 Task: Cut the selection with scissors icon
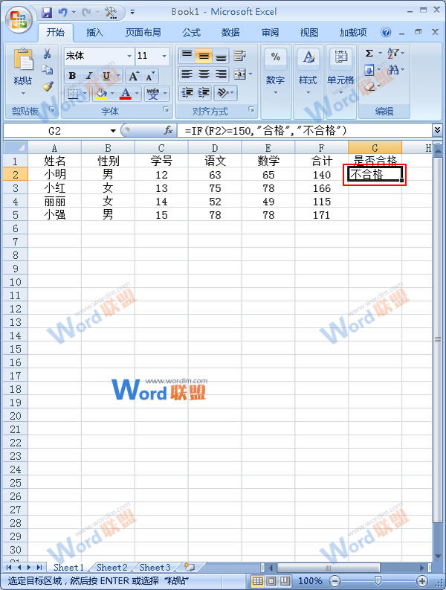[x=47, y=54]
